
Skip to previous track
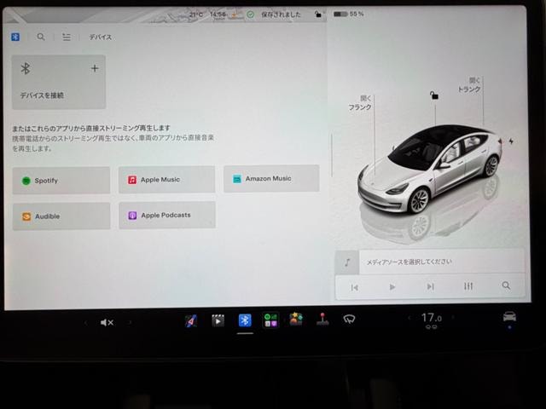coord(355,287)
